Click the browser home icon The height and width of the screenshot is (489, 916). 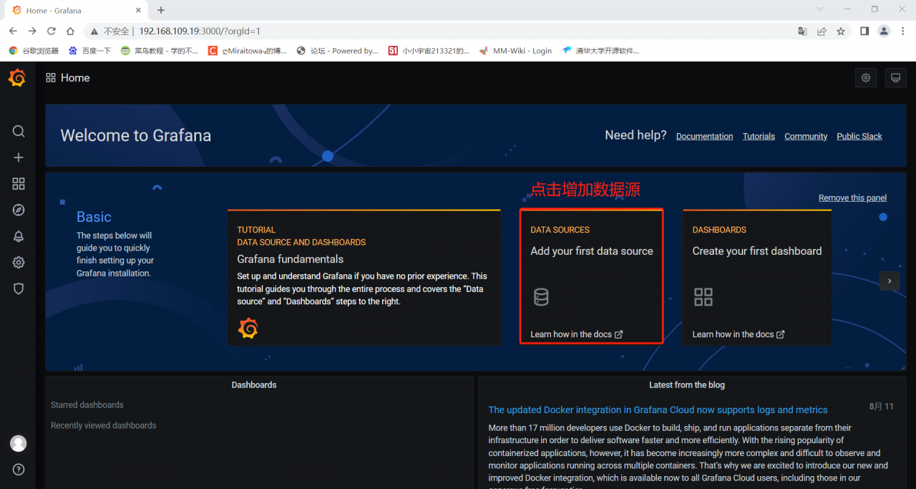pyautogui.click(x=71, y=31)
